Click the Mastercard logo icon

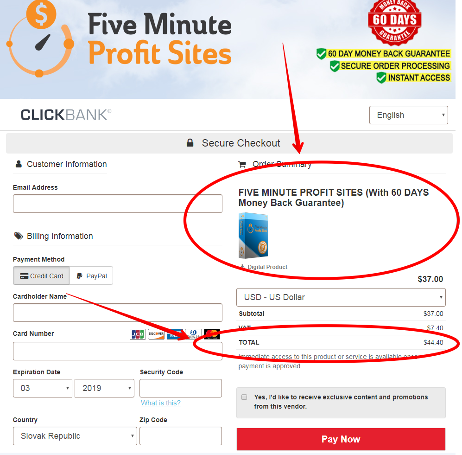(212, 334)
